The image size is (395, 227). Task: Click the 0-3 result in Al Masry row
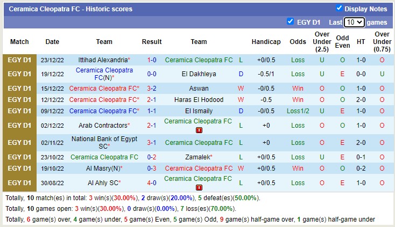152,169
